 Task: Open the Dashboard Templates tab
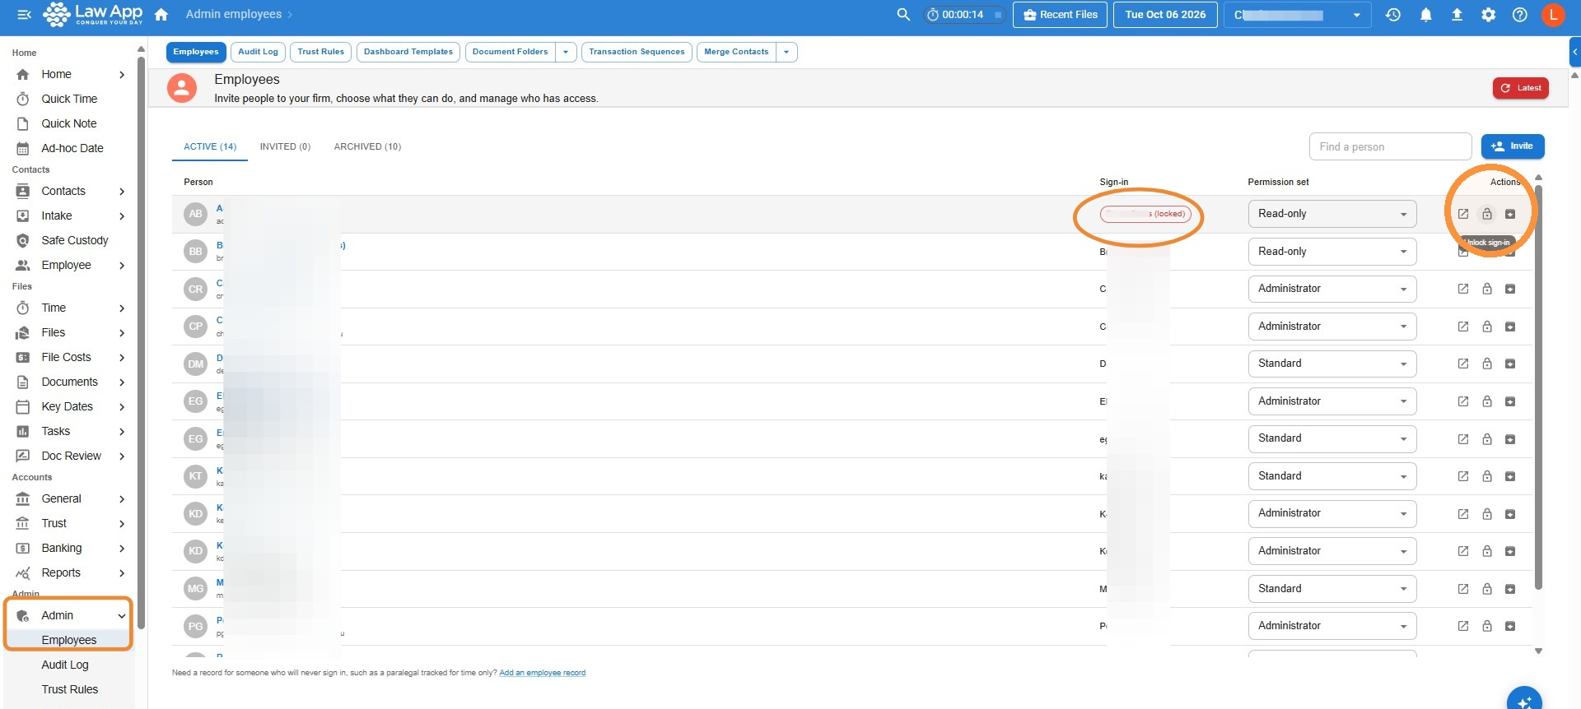[408, 52]
